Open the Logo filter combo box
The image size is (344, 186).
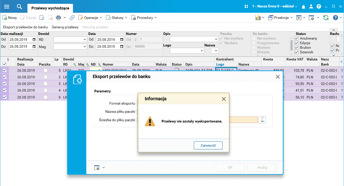187,51
